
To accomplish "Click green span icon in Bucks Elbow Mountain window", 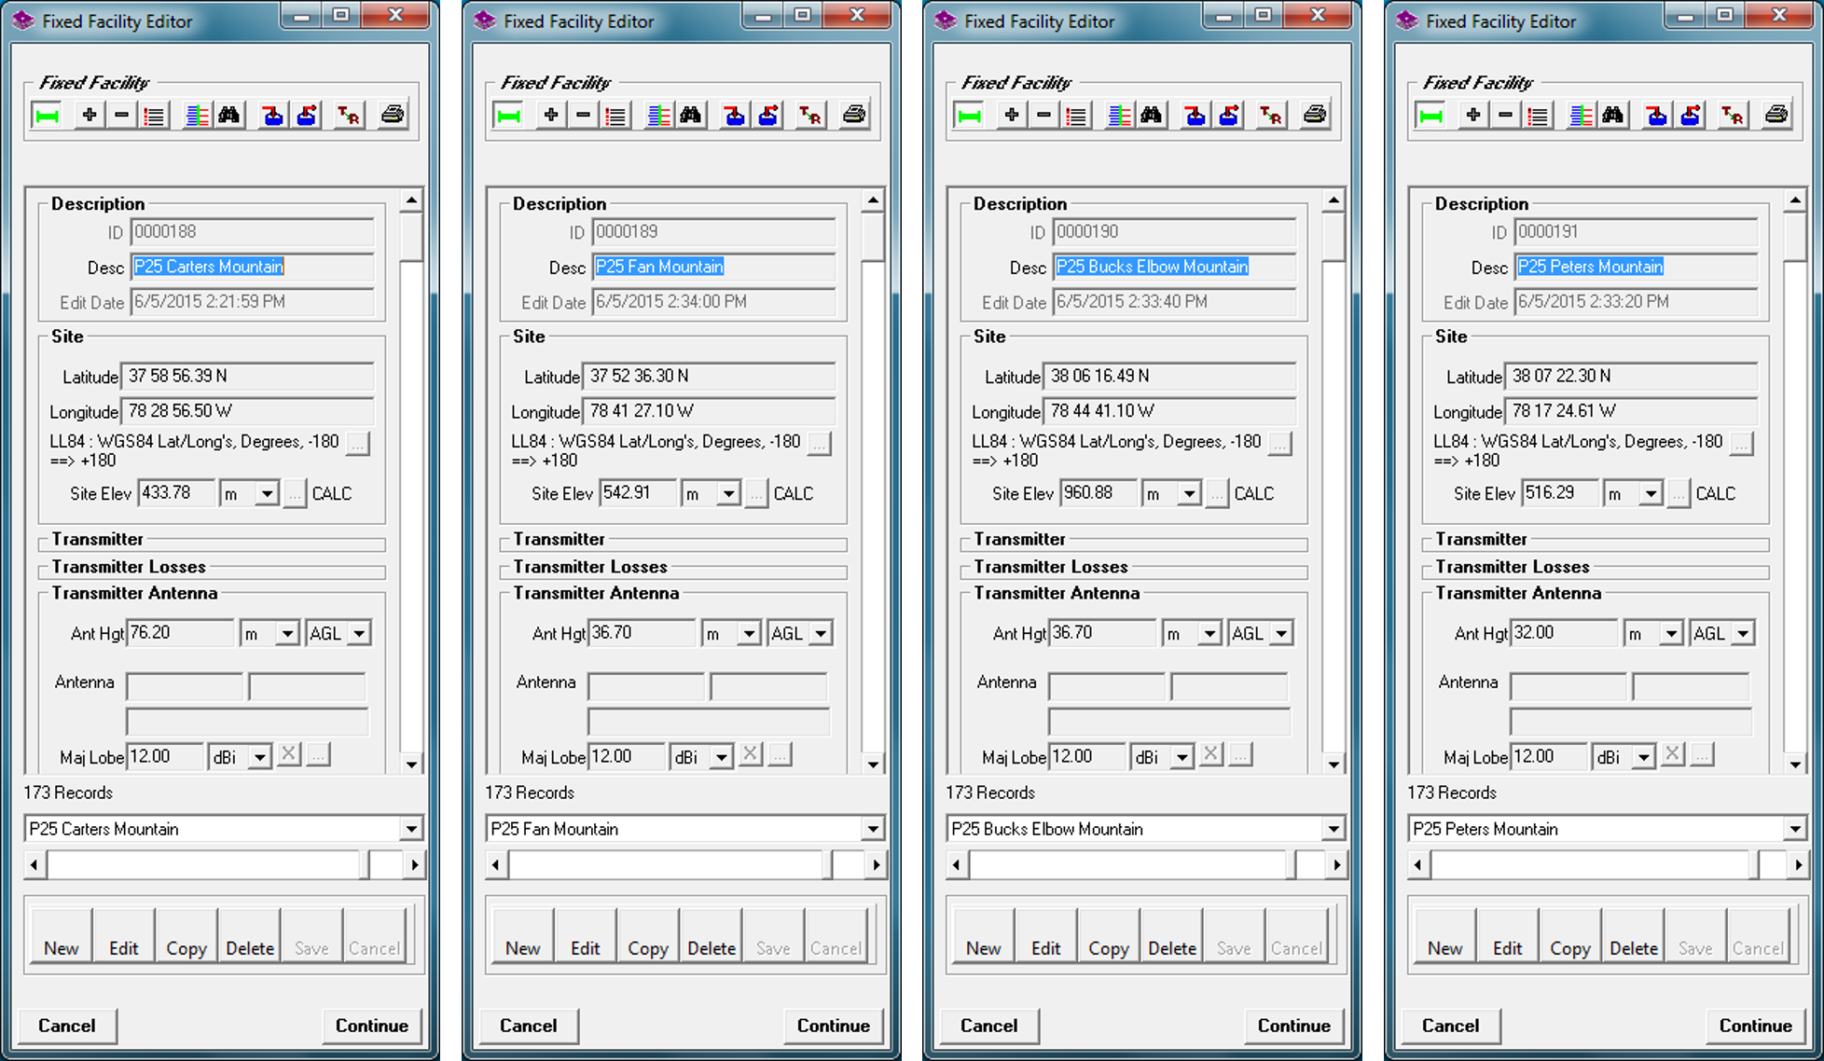I will click(x=970, y=116).
